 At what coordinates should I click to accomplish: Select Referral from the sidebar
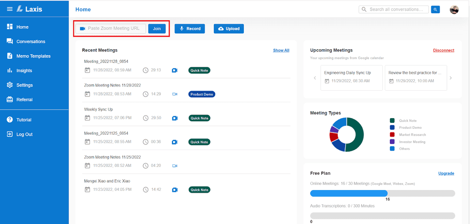click(x=24, y=100)
